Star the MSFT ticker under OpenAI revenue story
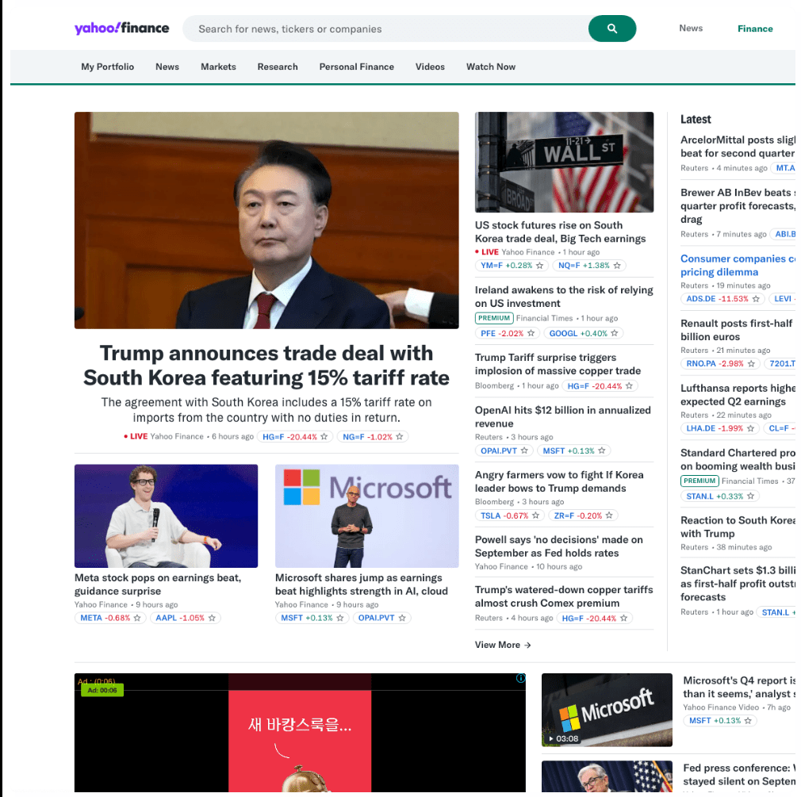 (x=602, y=450)
